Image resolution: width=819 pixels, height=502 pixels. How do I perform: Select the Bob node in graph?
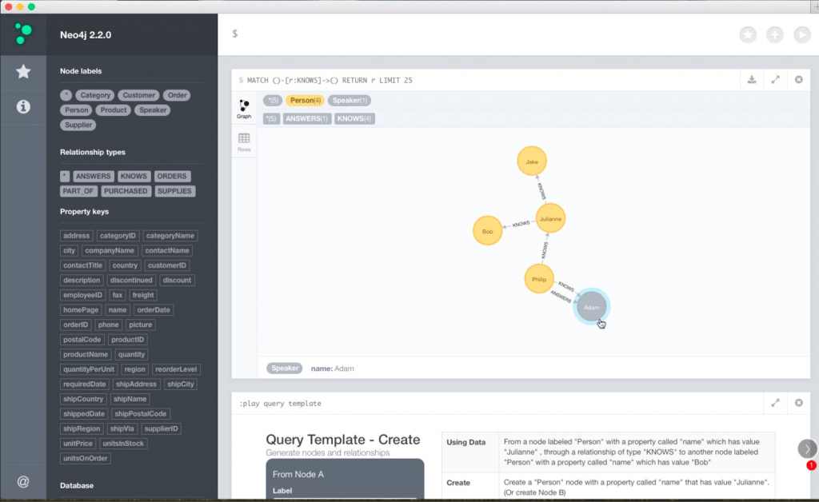(x=487, y=231)
